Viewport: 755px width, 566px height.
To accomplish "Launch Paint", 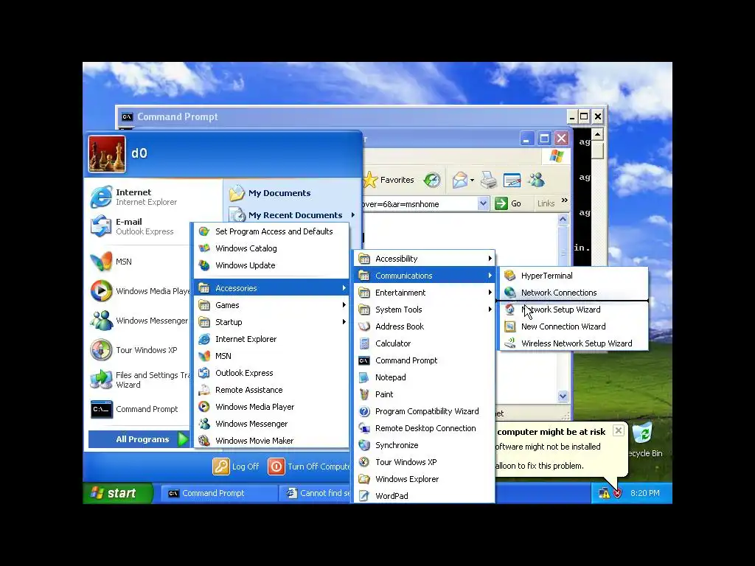I will (x=424, y=394).
